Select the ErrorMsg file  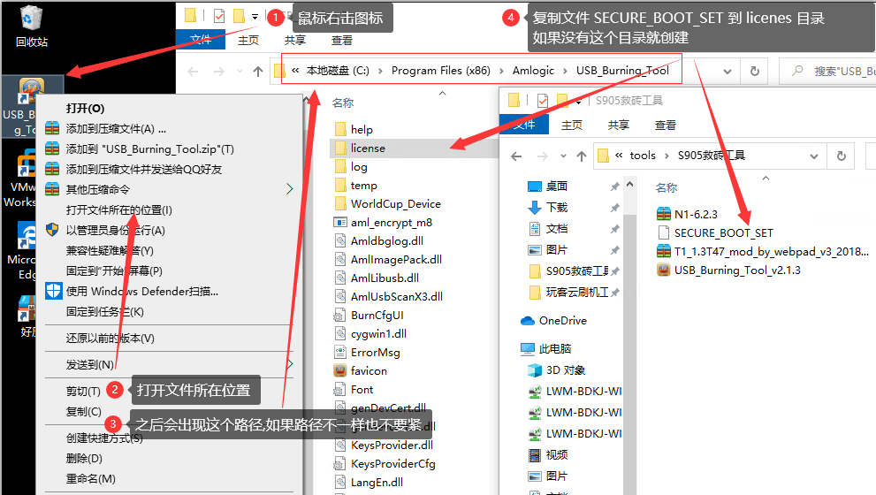tap(367, 353)
